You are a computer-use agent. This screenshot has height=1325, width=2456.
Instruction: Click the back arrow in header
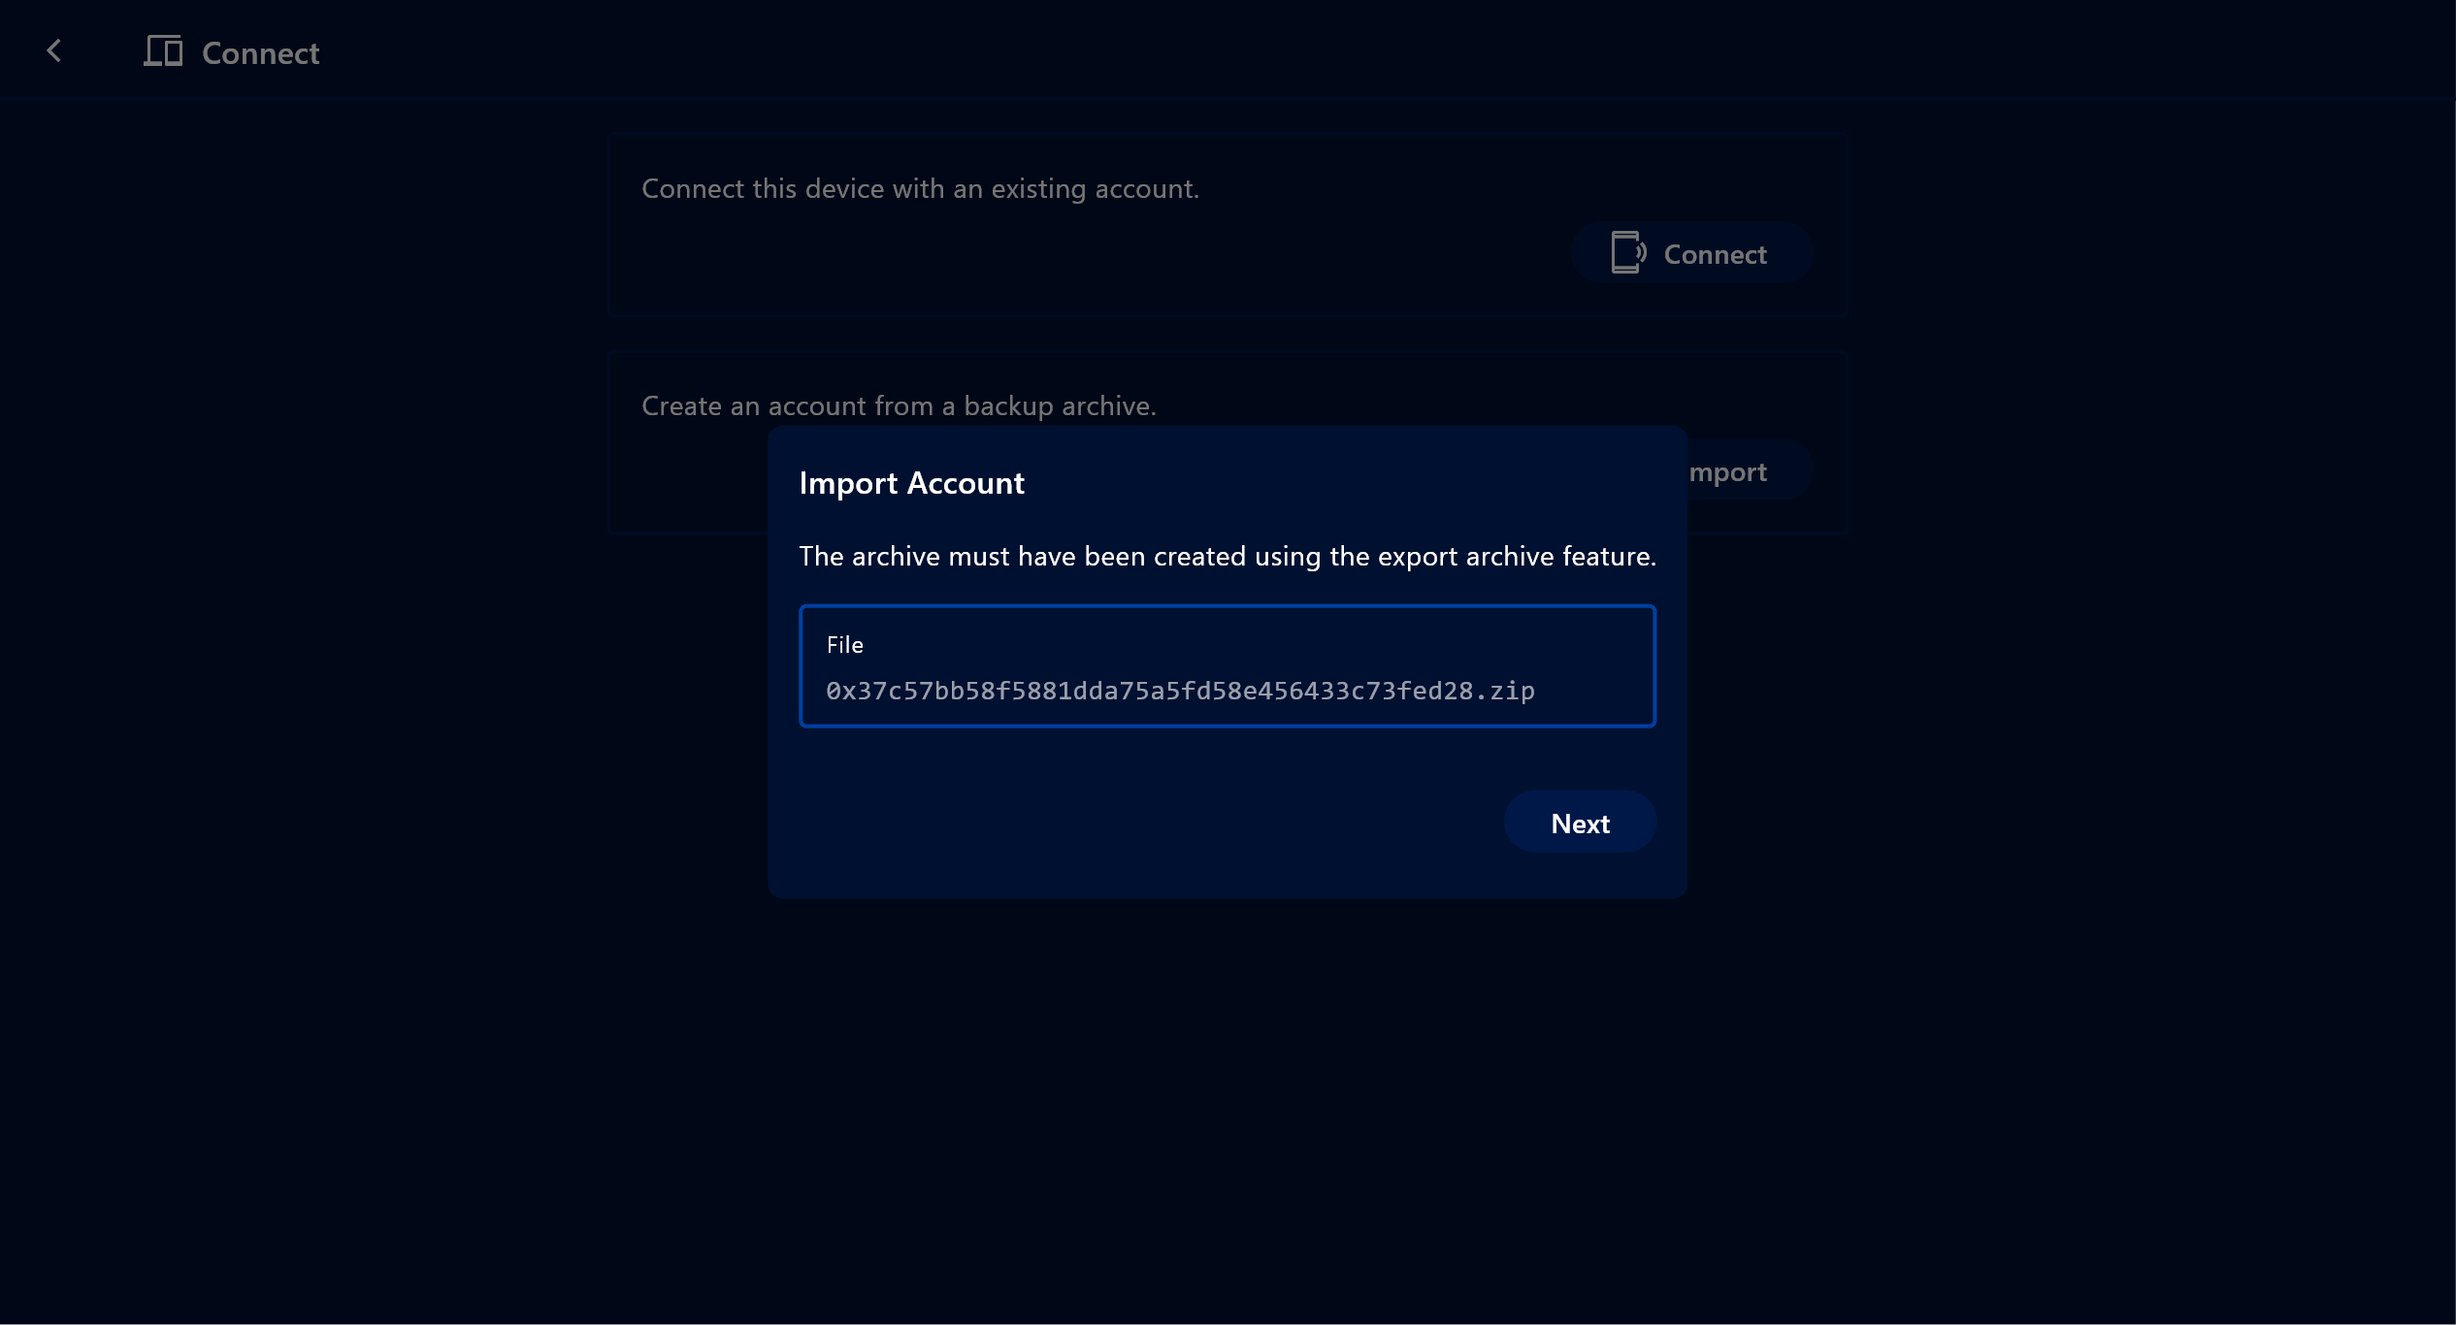[x=54, y=51]
